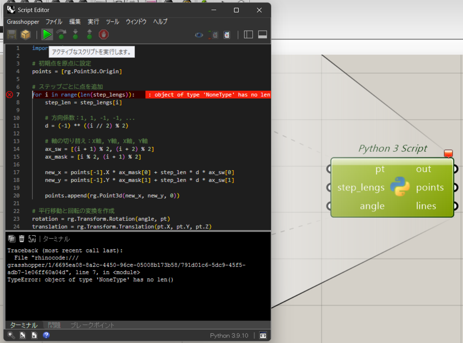The height and width of the screenshot is (343, 463).
Task: Click the red error marker on line 7
Action: coord(10,95)
